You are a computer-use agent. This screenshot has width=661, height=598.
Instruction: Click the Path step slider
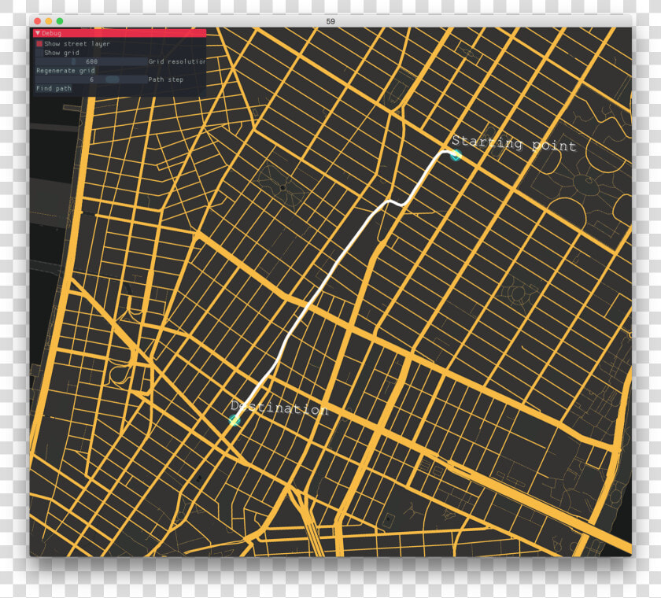[91, 79]
